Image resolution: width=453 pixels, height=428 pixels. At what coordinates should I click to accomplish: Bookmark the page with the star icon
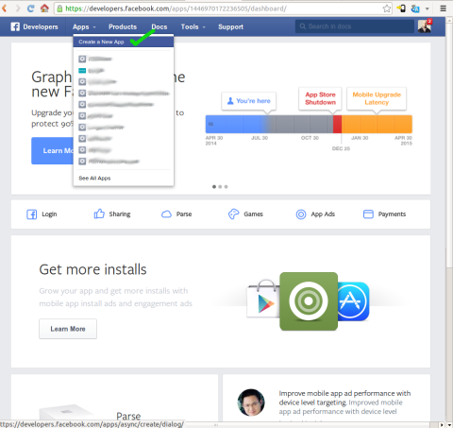click(387, 9)
